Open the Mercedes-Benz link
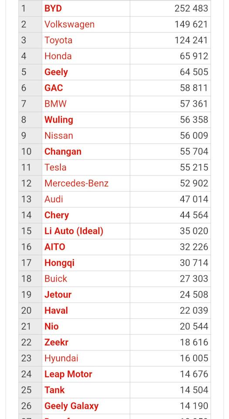Viewport: 229px width, 419px height. pos(76,183)
